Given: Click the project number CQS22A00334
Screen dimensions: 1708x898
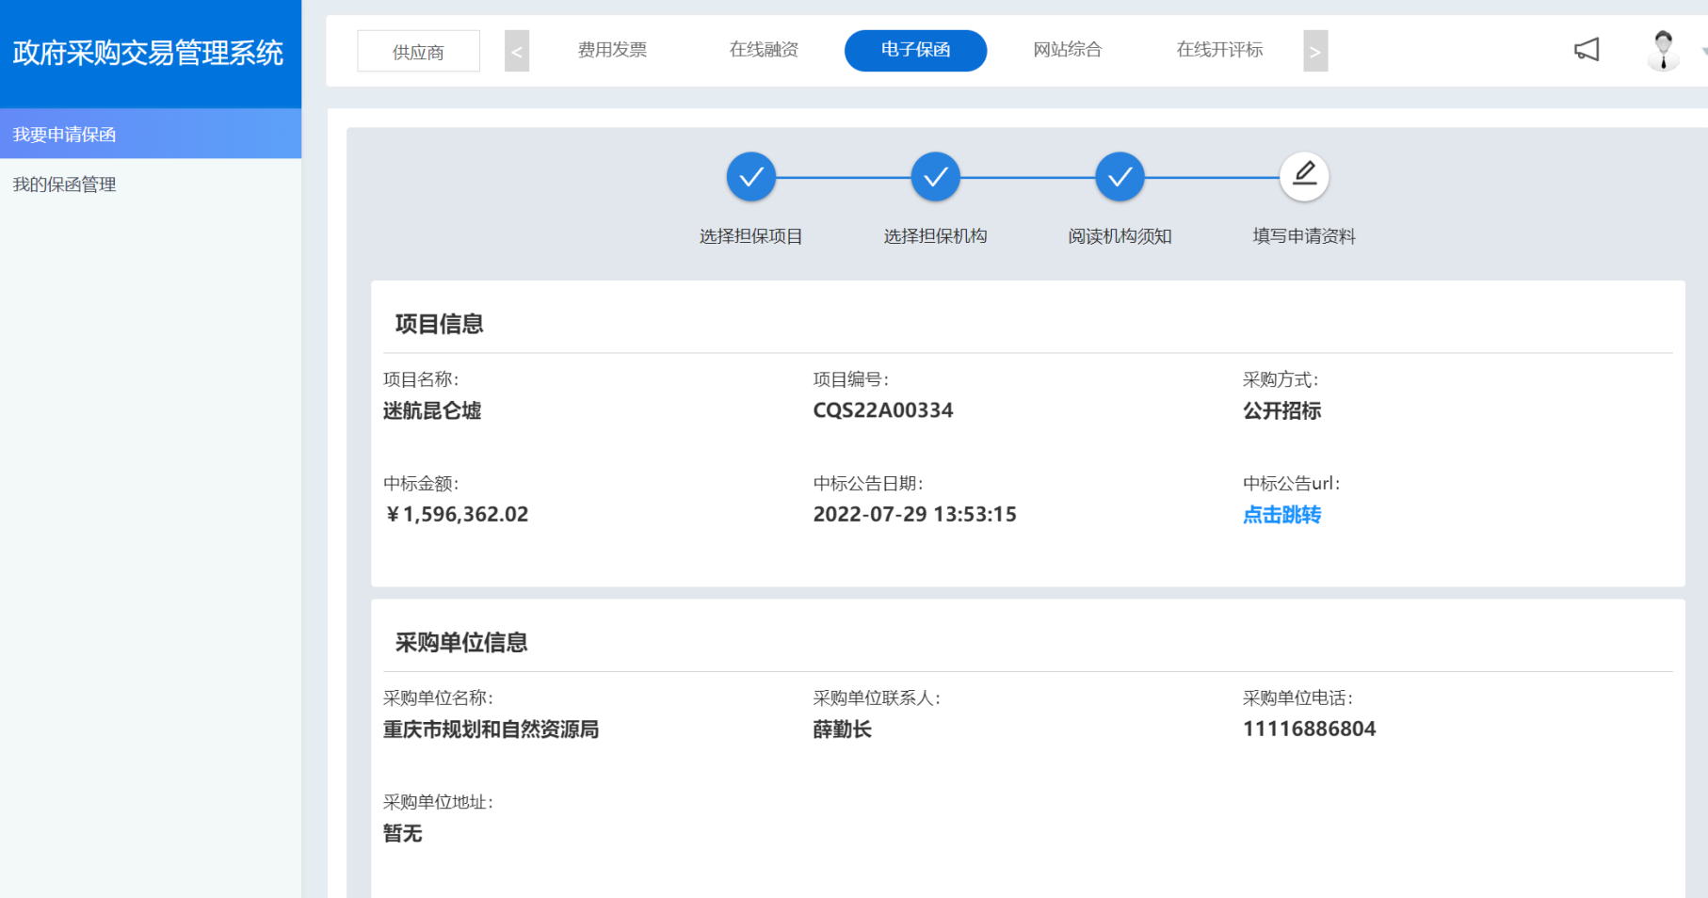Looking at the screenshot, I should [882, 410].
